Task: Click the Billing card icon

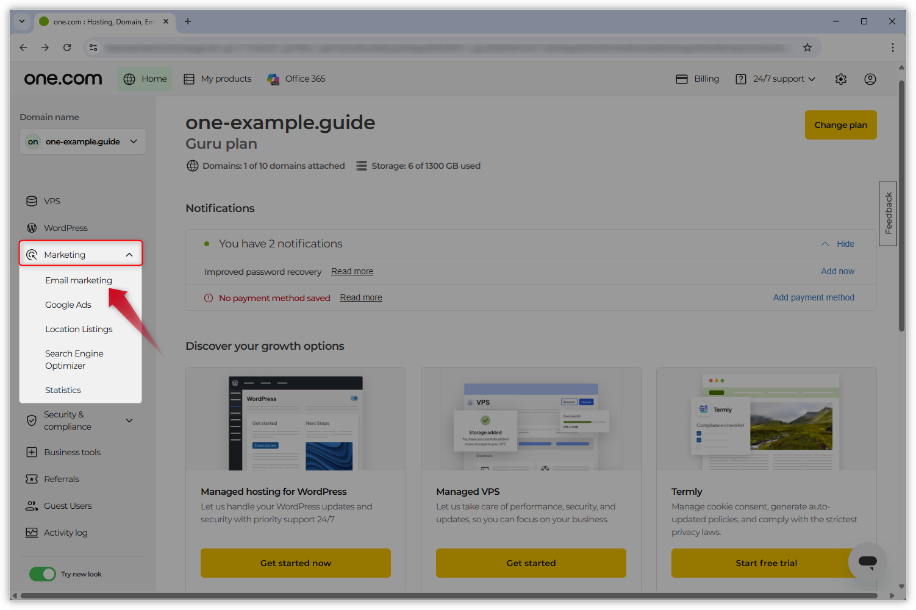Action: tap(682, 79)
